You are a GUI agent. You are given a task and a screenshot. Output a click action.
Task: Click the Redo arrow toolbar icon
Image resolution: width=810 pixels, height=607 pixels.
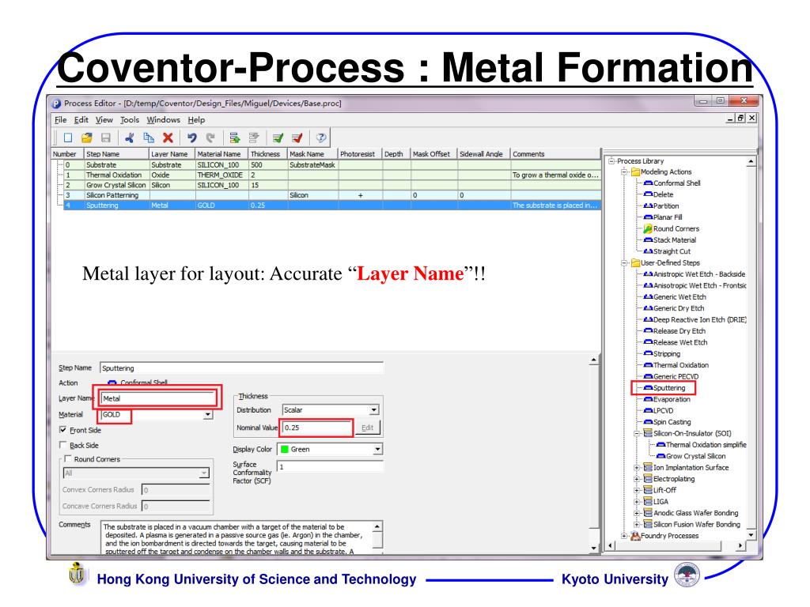210,138
